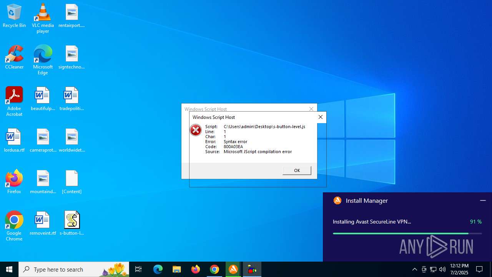The width and height of the screenshot is (492, 277).
Task: Click the Avast logo in Install Manager
Action: click(337, 200)
